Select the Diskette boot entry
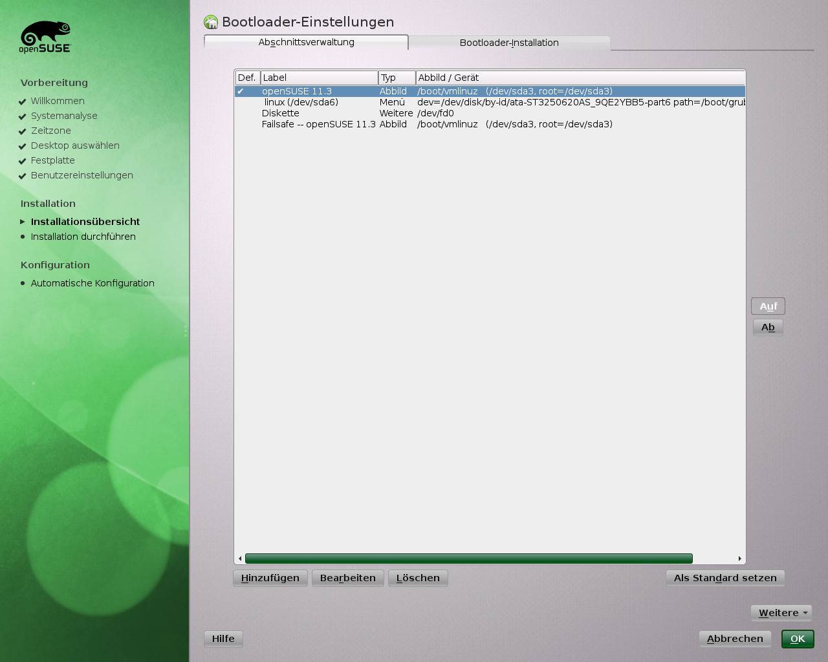828x662 pixels. click(490, 113)
